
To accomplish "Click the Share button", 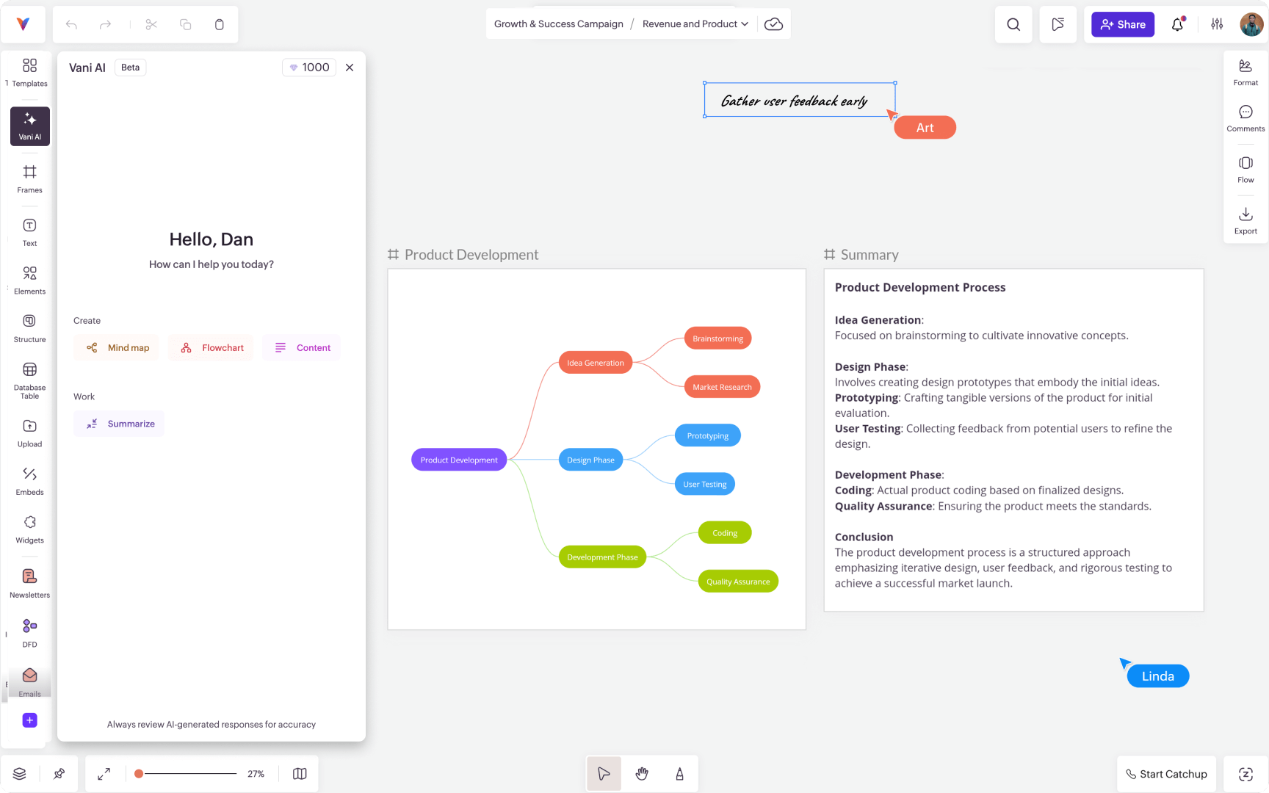I will click(1122, 24).
